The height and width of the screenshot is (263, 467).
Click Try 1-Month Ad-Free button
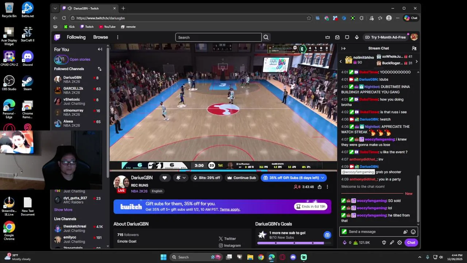[385, 37]
